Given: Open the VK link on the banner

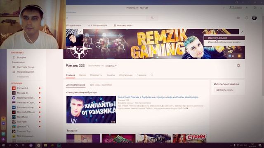Looking at the screenshot, I should click(231, 56).
